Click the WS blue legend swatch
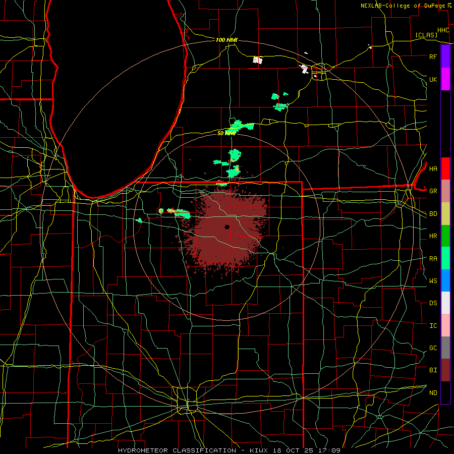This screenshot has height=454, width=454. (x=445, y=280)
